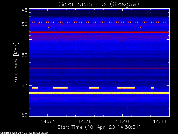Click the orange dot near 51 MHz at 14:32
Image resolution: width=178 pixels, height=134 pixels.
pos(48,27)
